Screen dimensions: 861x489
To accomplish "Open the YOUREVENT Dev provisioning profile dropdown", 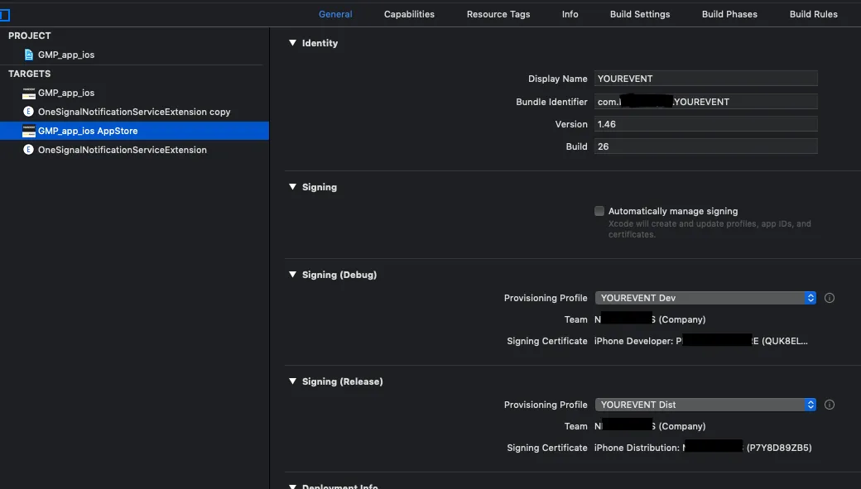I will [705, 298].
